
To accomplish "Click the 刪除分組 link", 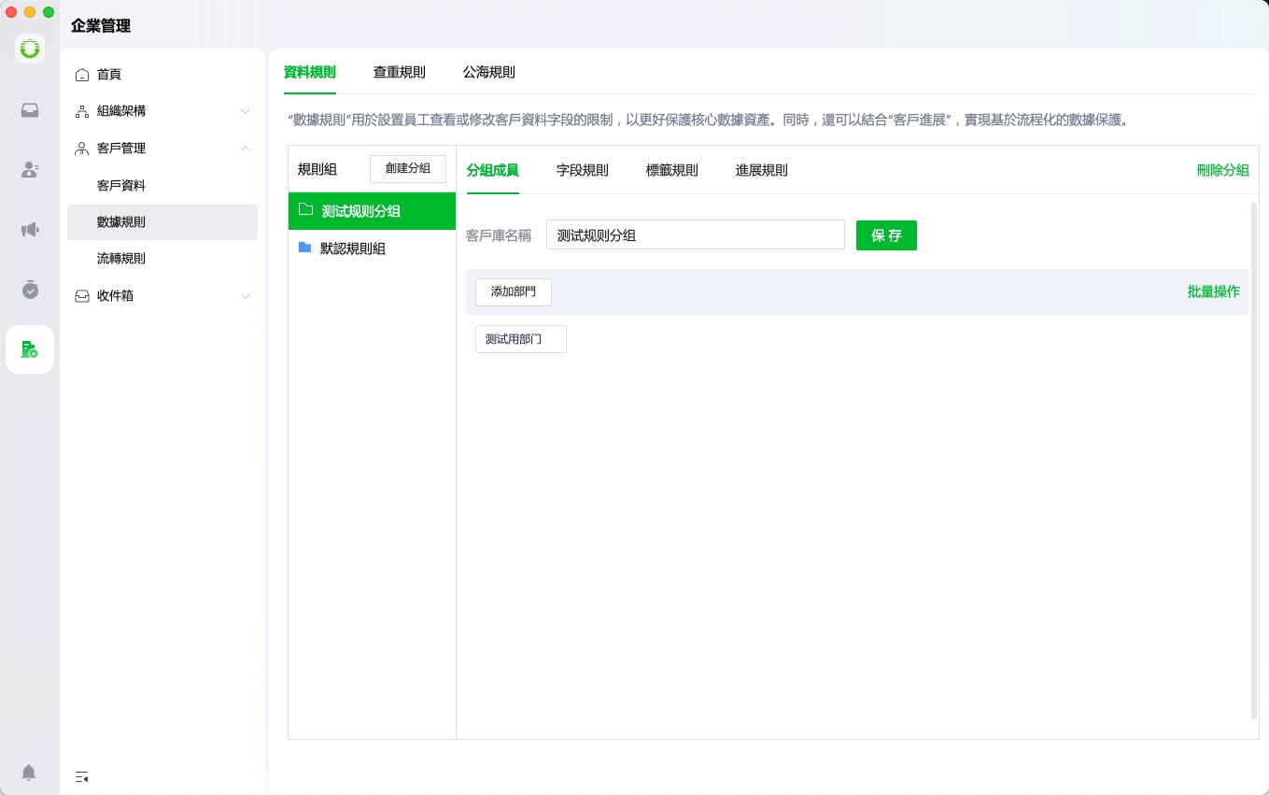I will [x=1222, y=170].
